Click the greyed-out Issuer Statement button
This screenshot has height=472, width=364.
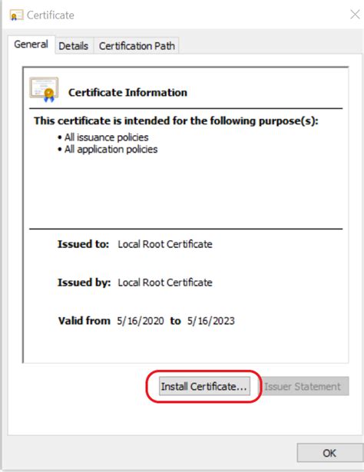pos(304,386)
